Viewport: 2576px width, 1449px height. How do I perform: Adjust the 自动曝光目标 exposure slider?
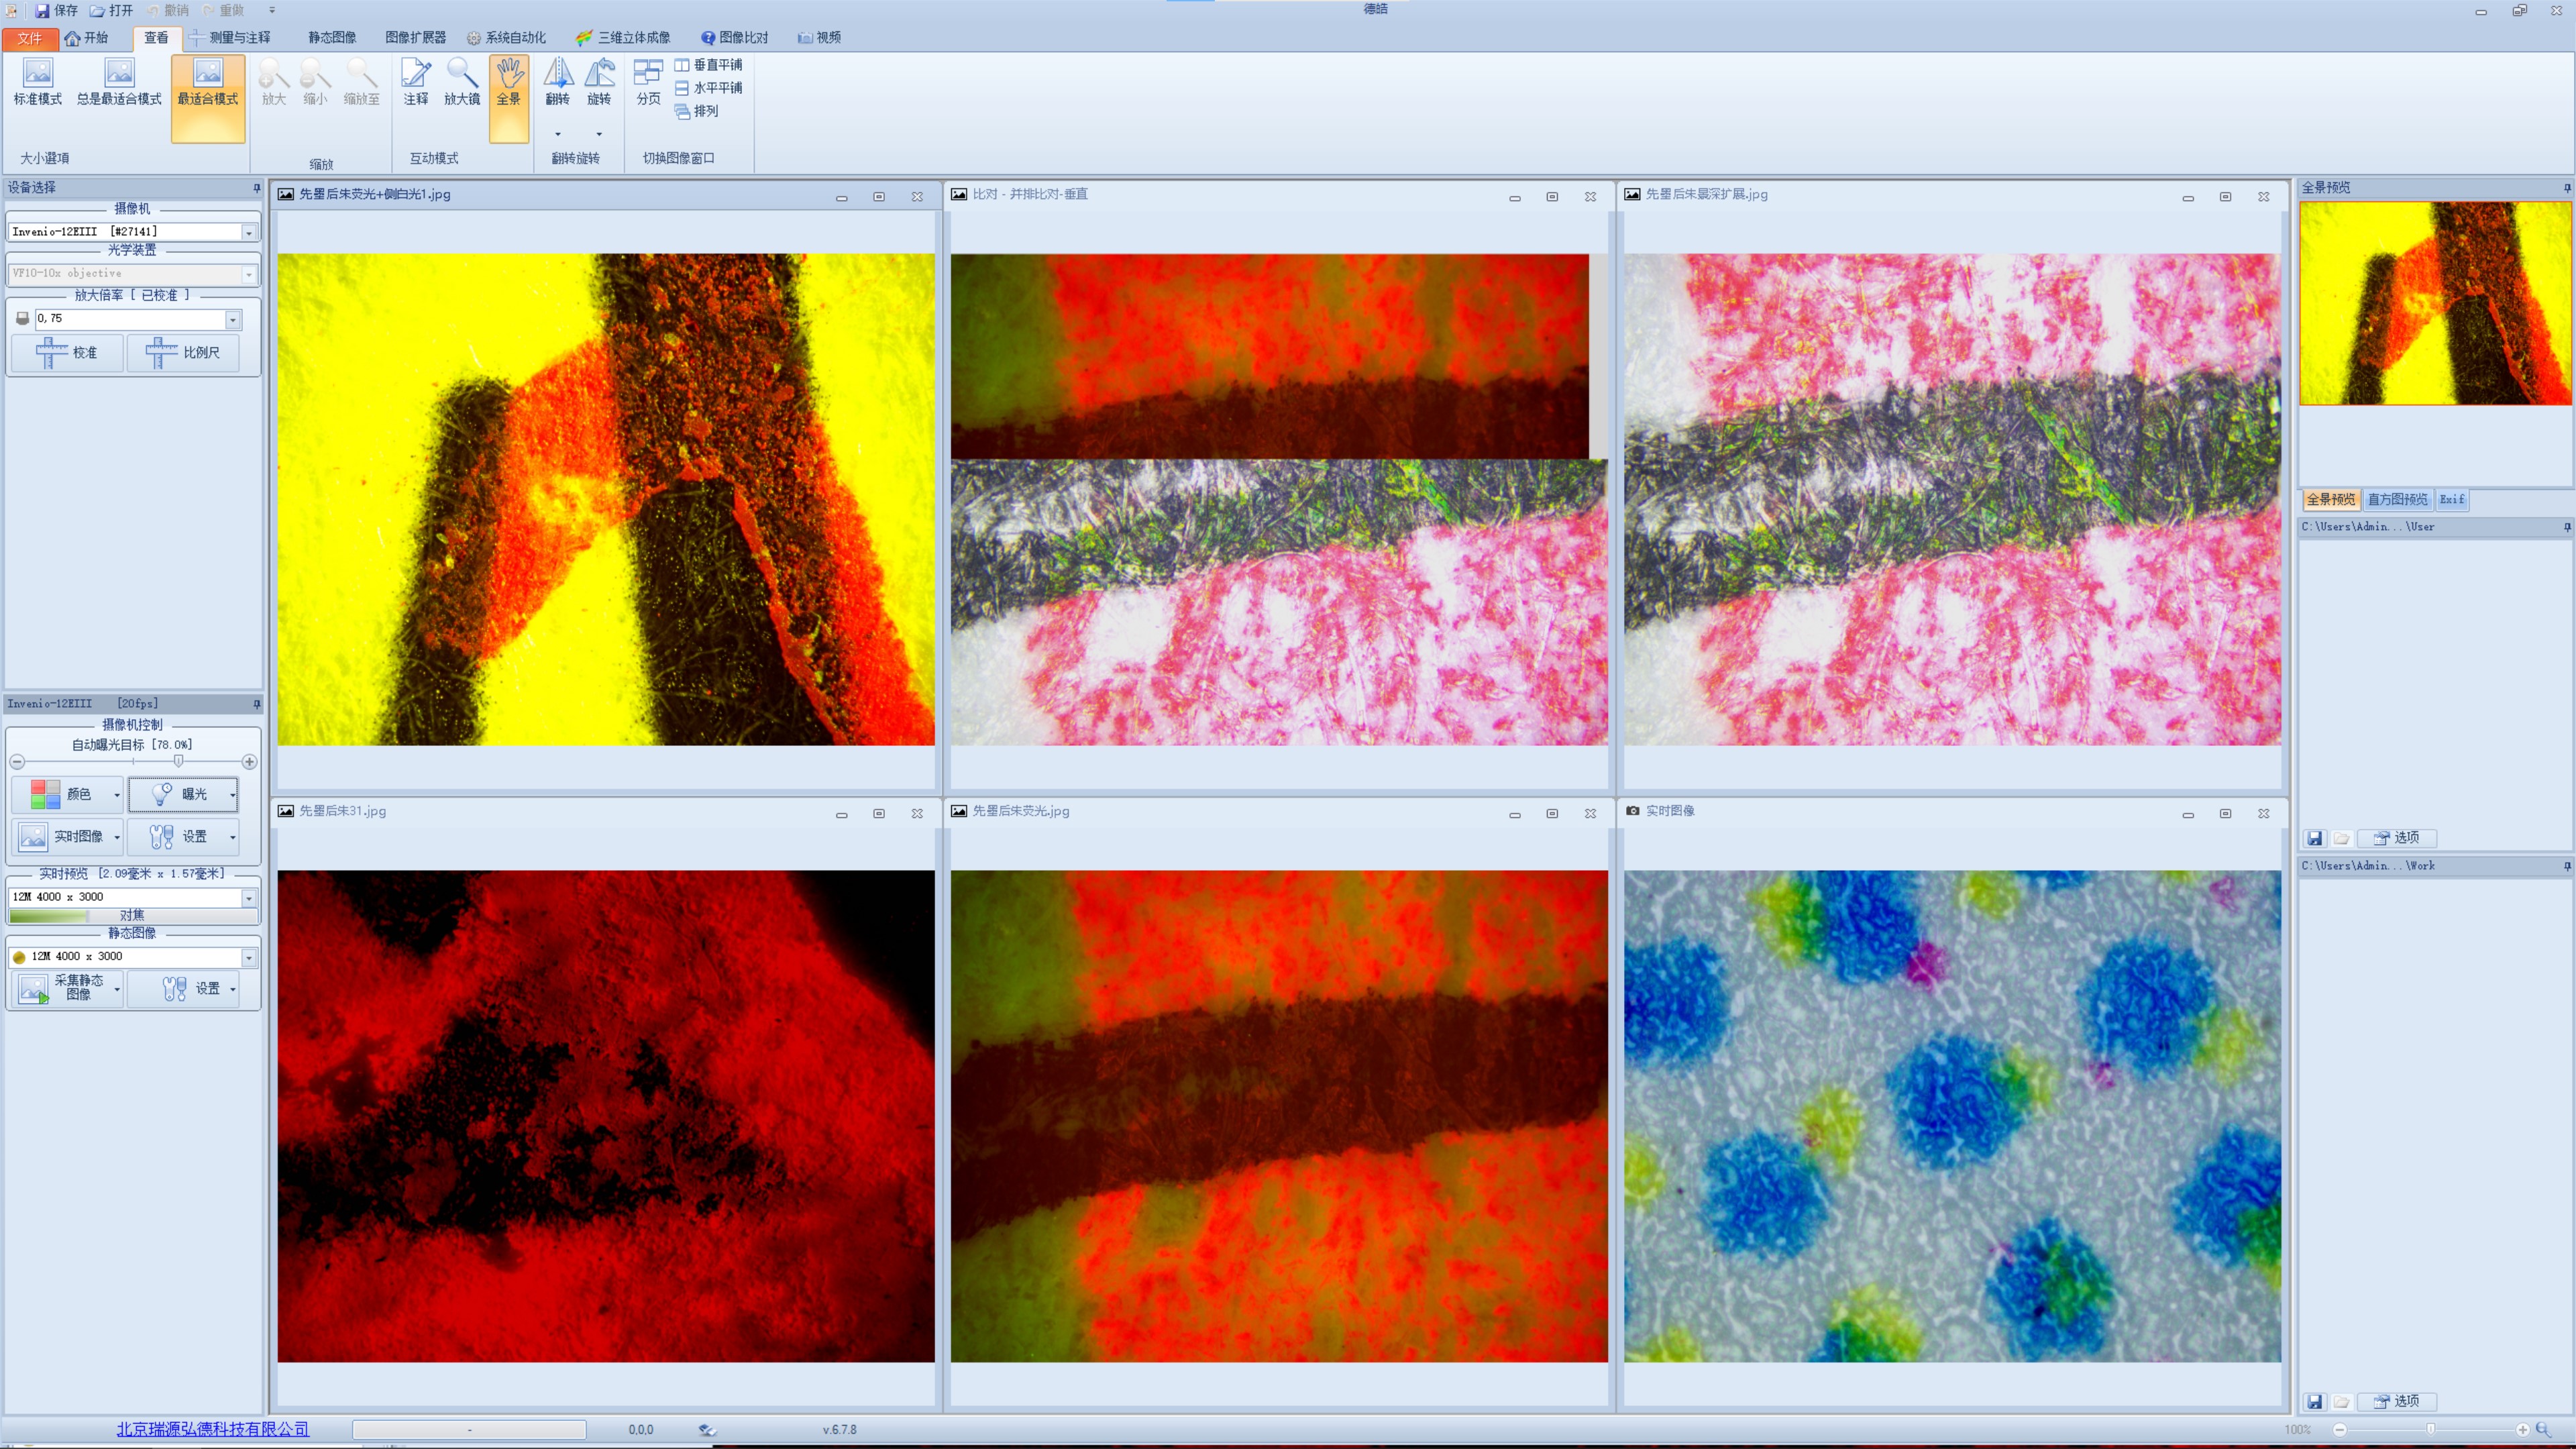tap(178, 762)
